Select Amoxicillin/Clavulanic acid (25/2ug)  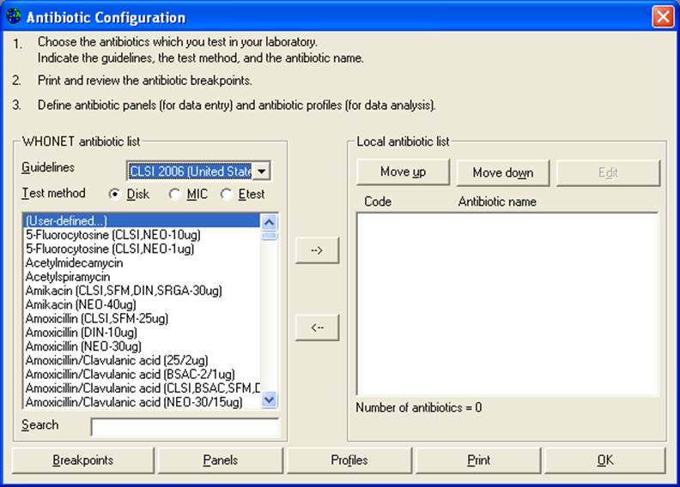(x=142, y=360)
